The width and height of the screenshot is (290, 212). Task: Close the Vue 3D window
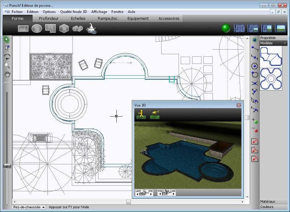239,105
